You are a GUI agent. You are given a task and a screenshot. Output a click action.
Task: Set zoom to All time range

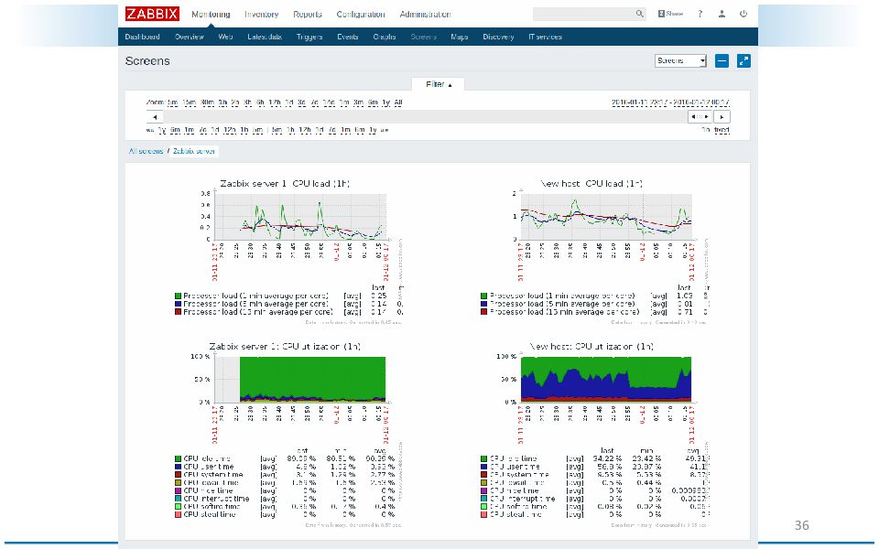tap(397, 103)
